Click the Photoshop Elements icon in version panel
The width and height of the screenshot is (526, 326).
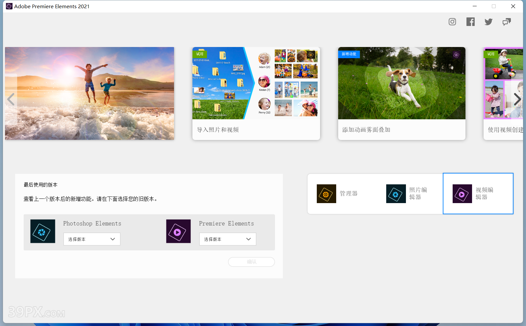tap(43, 231)
